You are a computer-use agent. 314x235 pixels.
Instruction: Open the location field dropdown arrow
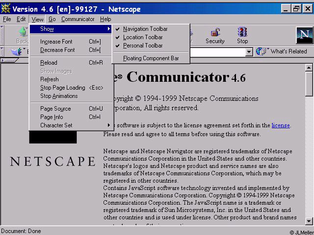(249, 52)
